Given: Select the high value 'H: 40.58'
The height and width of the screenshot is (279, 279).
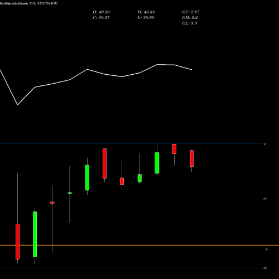Looking at the screenshot, I should [146, 12].
